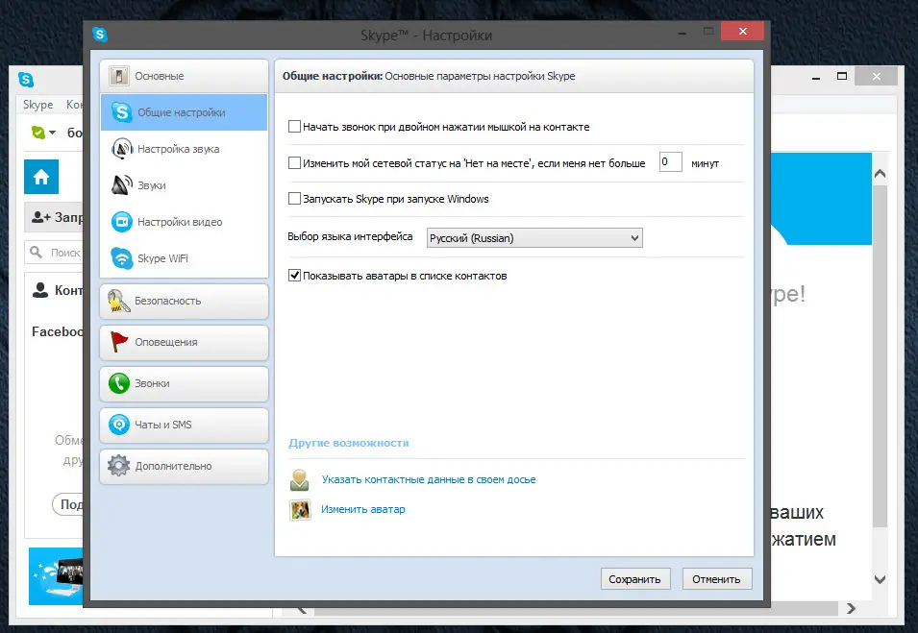The height and width of the screenshot is (633, 918).
Task: Click the green phone icon for Звонки
Action: tap(119, 383)
